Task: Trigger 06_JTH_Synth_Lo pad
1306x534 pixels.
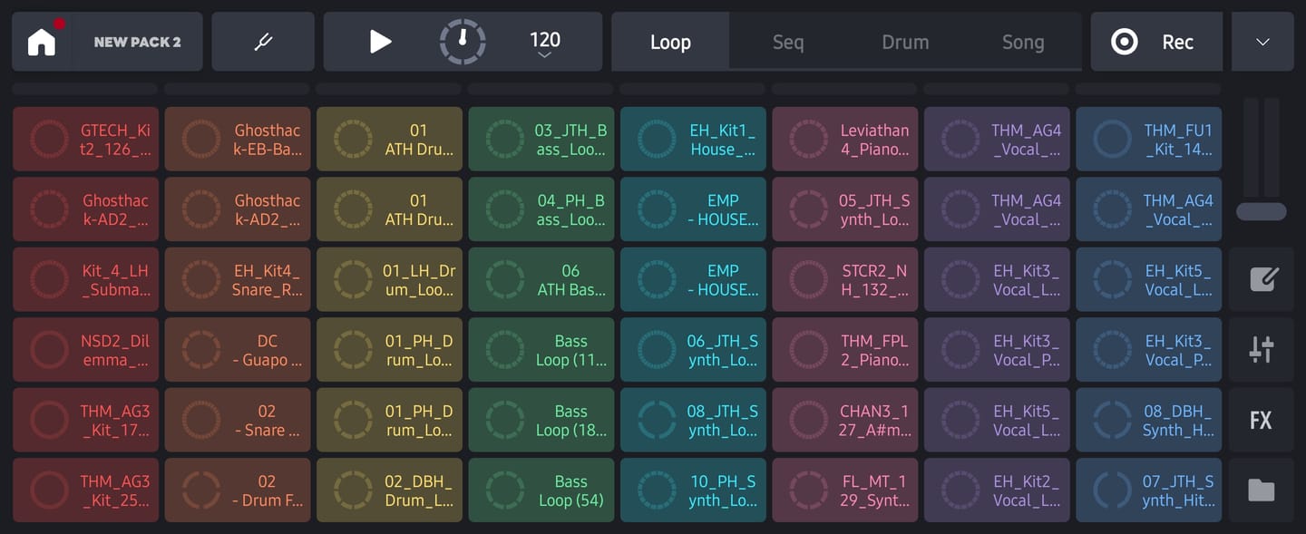Action: 694,350
